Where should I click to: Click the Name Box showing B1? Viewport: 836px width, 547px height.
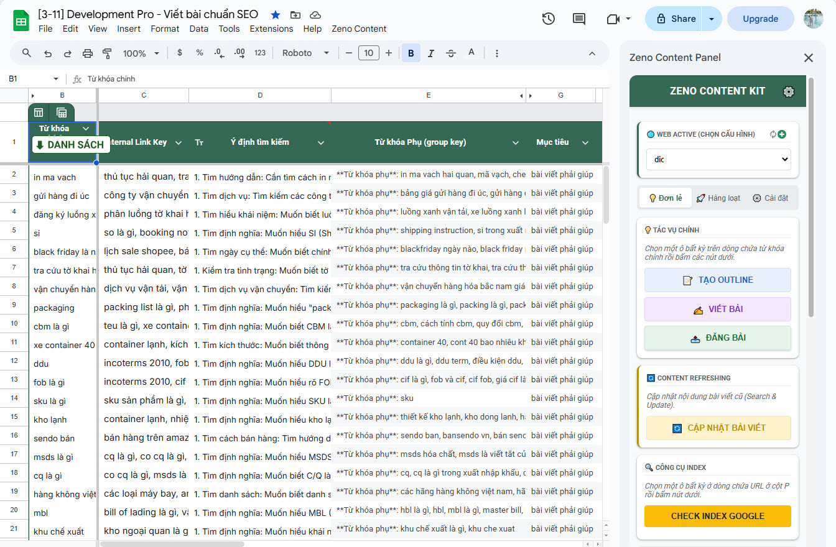pyautogui.click(x=24, y=78)
